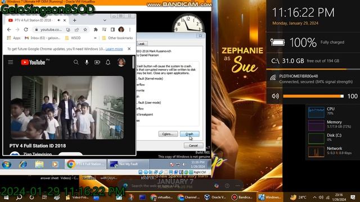The height and width of the screenshot is (202, 360).
Task: Expand the hidden bookmarks overflow chevron
Action: tap(95, 38)
